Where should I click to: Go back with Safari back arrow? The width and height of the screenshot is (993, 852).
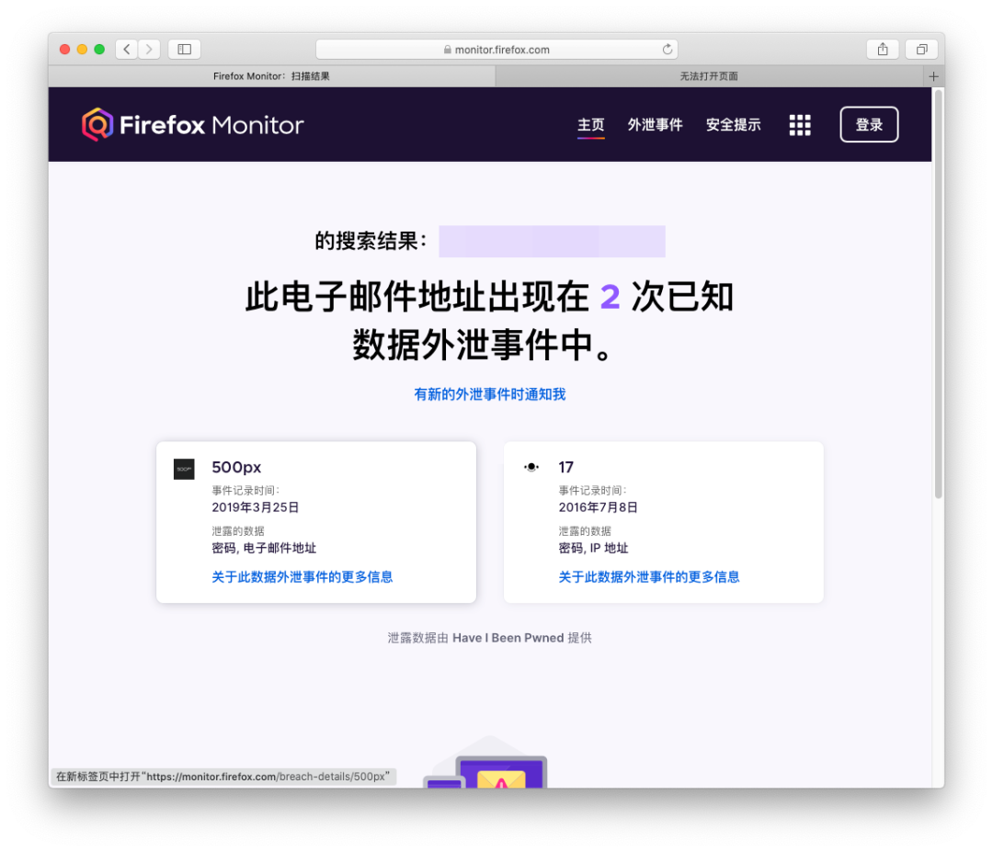pyautogui.click(x=127, y=50)
